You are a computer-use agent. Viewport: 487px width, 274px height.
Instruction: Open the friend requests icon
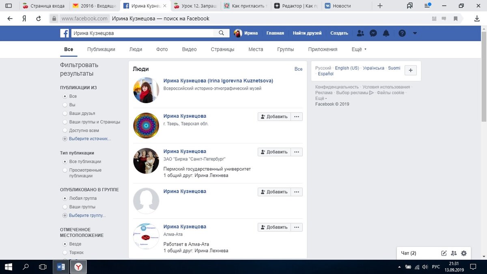point(360,33)
